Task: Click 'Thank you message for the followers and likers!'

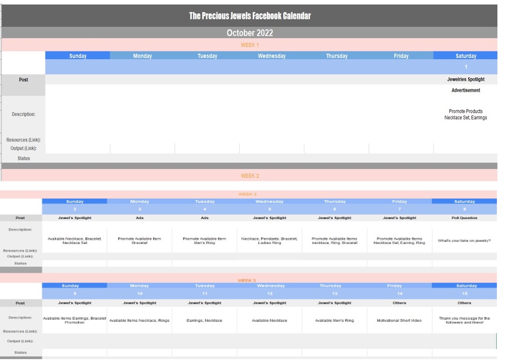Action: point(464,320)
